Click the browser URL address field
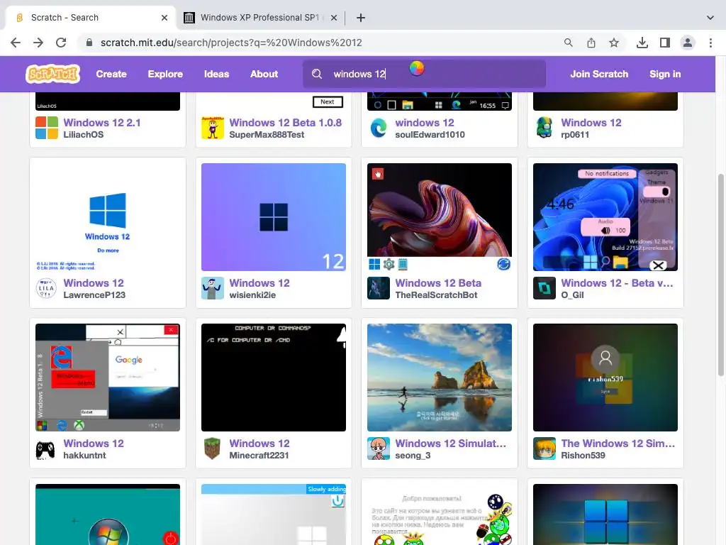726x545 pixels. 320,43
